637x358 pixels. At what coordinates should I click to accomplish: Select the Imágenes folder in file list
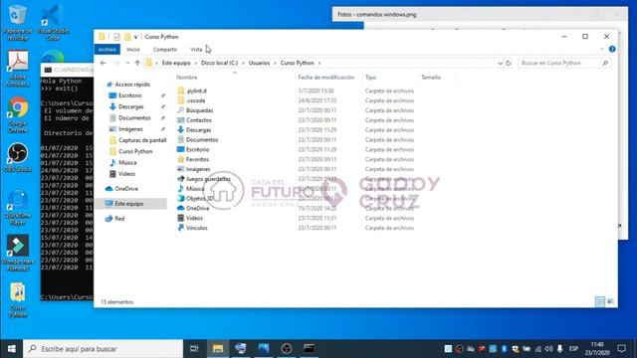(x=198, y=169)
